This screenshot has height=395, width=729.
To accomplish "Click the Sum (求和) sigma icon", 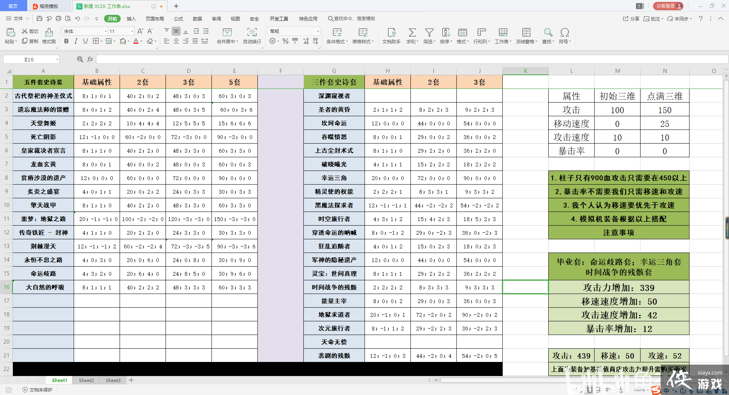I will pyautogui.click(x=412, y=33).
